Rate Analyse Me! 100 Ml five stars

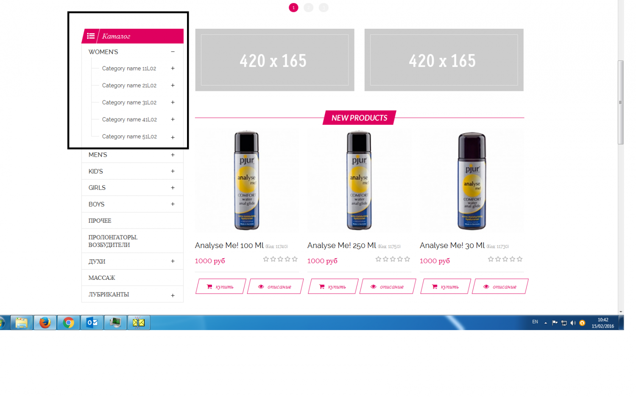[x=295, y=259]
